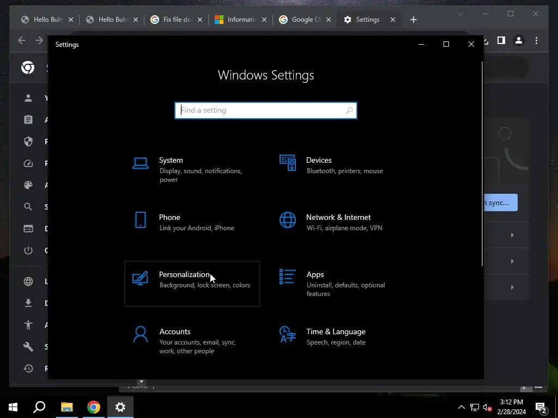The height and width of the screenshot is (418, 558).
Task: Open Chrome default browser sidebar icon
Action: (28, 229)
